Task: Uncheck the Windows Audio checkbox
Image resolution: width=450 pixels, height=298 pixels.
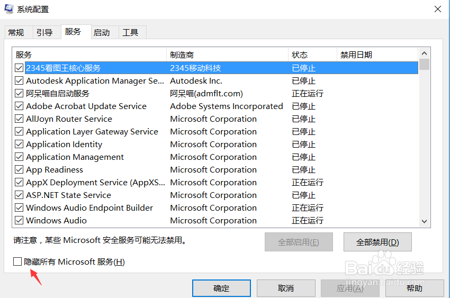Action: point(19,220)
